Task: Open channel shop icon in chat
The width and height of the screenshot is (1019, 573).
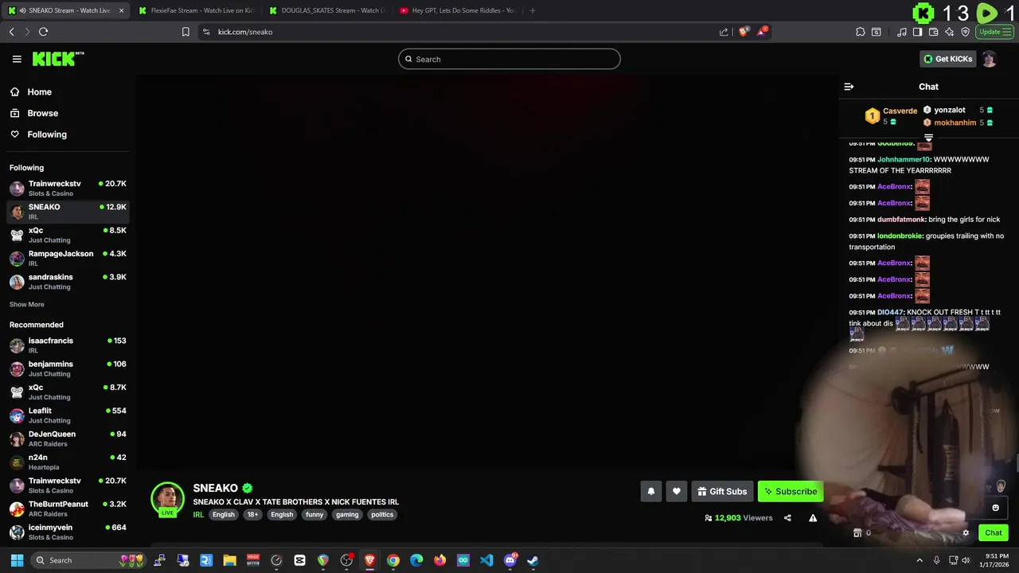Action: (x=857, y=533)
